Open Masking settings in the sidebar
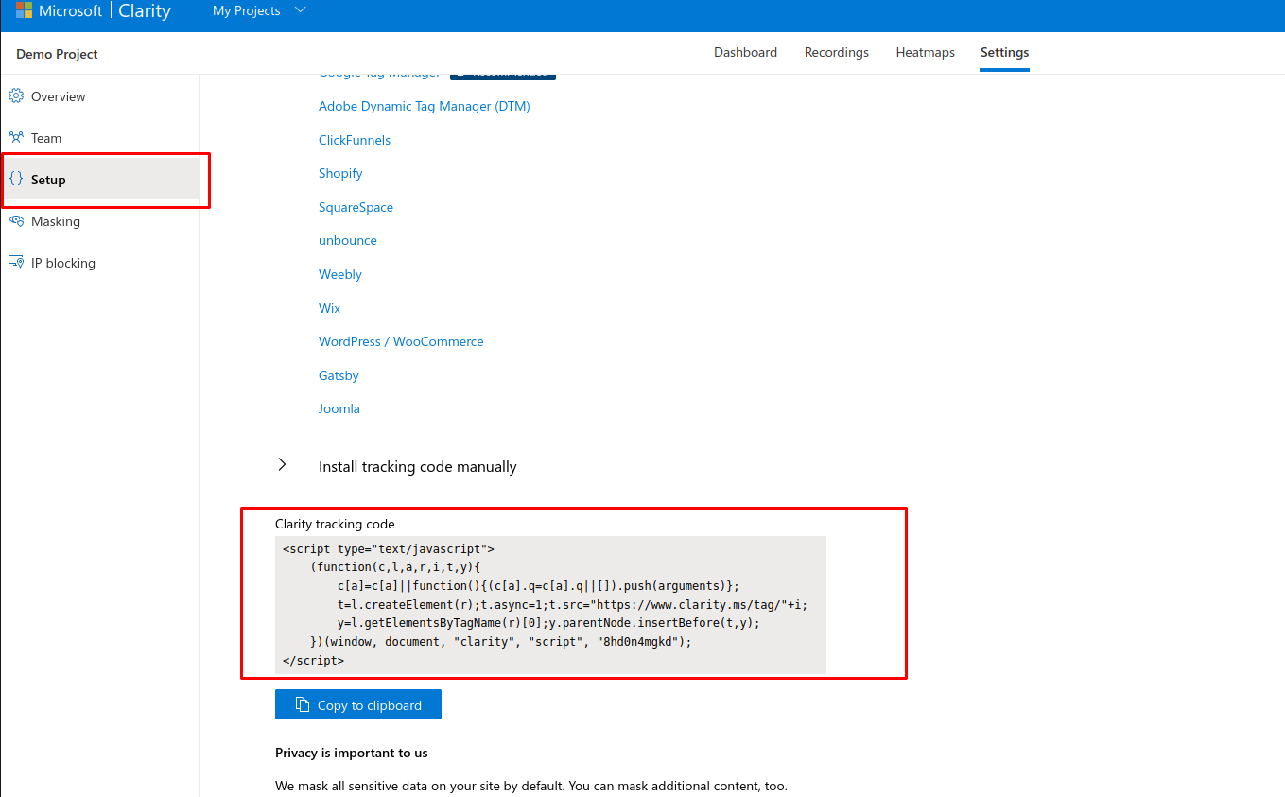1285x797 pixels. click(x=100, y=221)
